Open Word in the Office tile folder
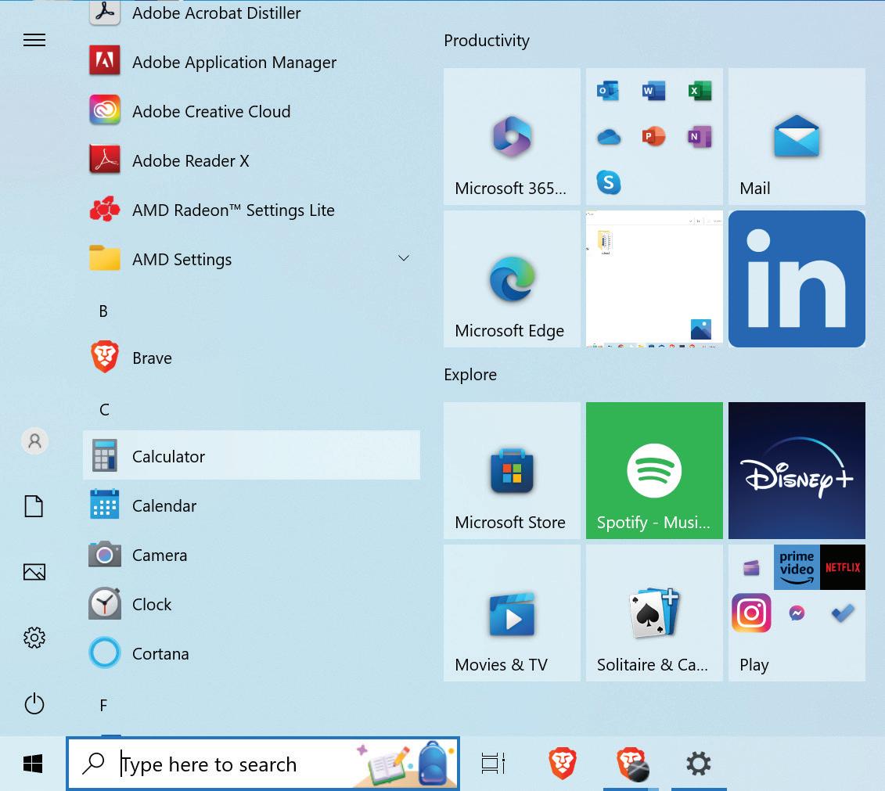This screenshot has height=791, width=885. tap(654, 91)
